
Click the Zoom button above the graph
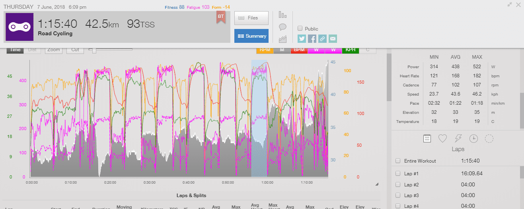(x=53, y=50)
